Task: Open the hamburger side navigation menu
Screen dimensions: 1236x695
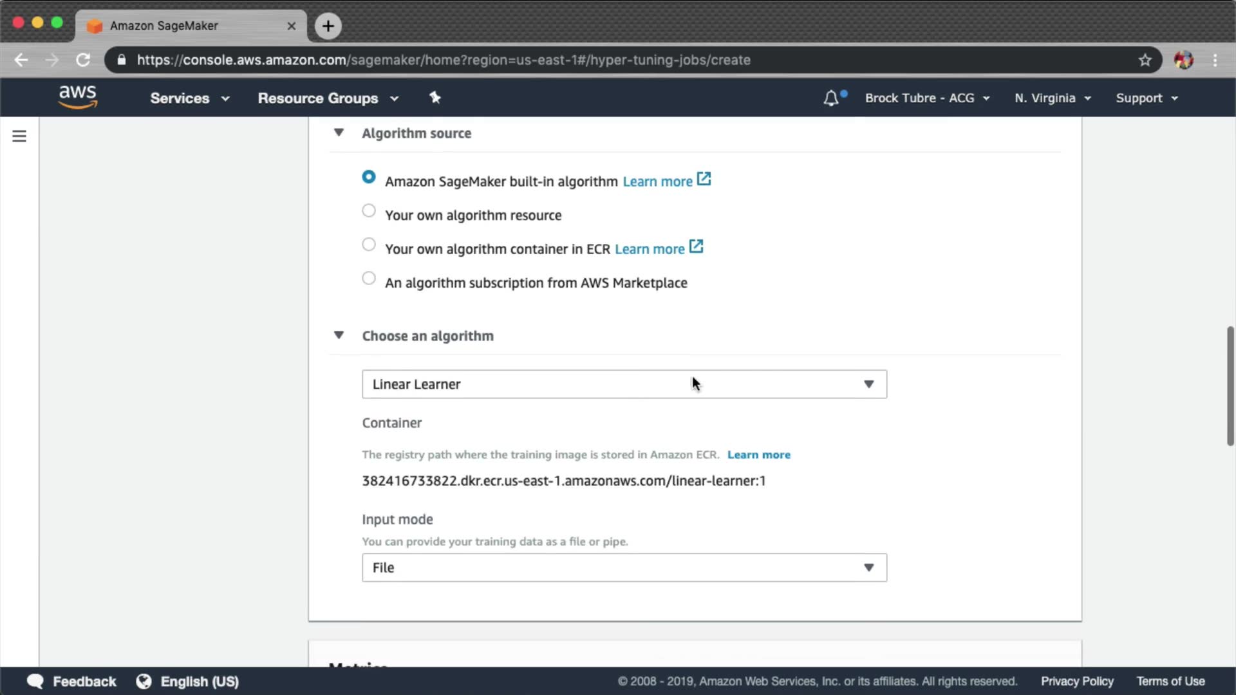Action: (19, 136)
